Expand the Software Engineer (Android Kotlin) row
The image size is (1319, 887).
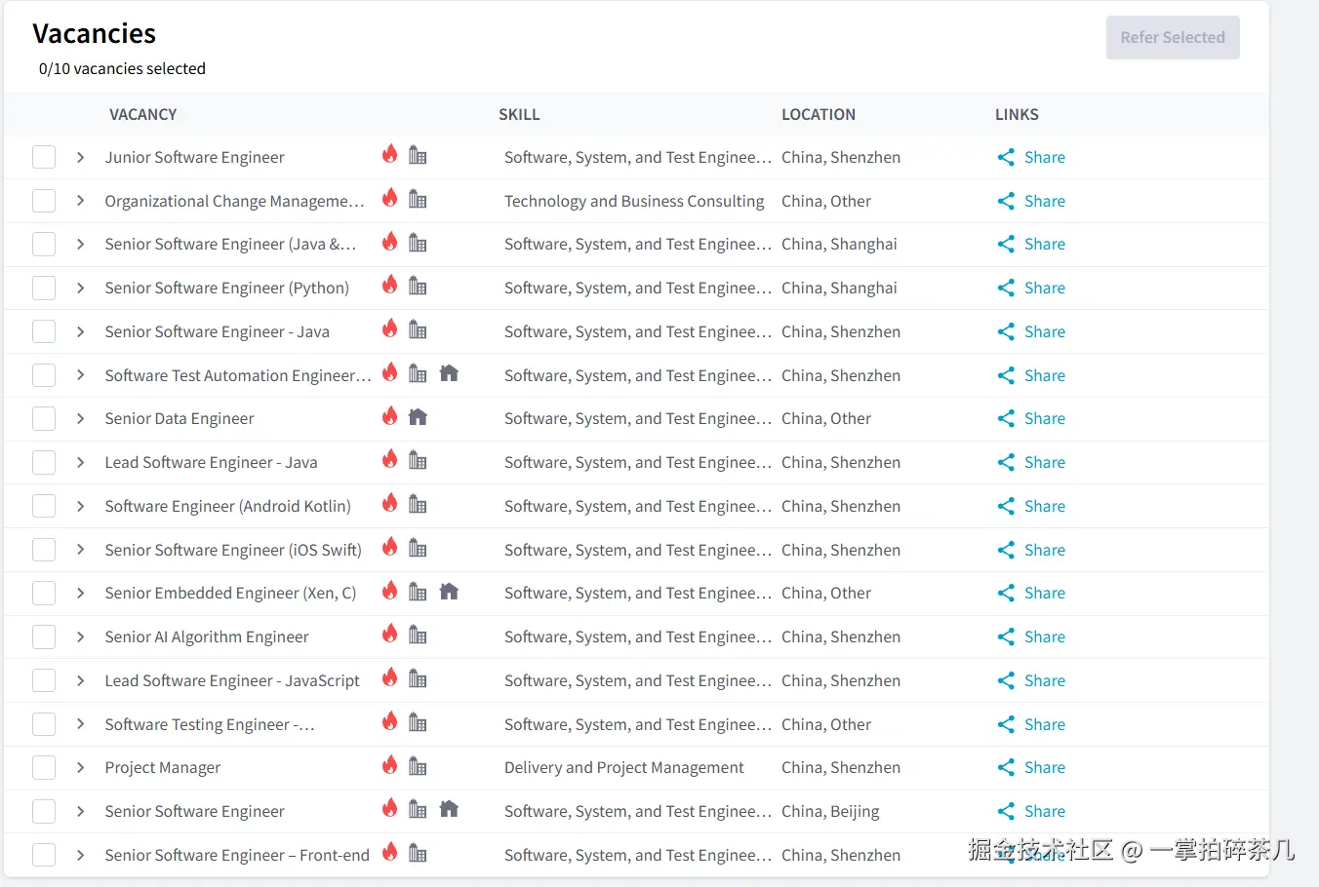click(80, 506)
